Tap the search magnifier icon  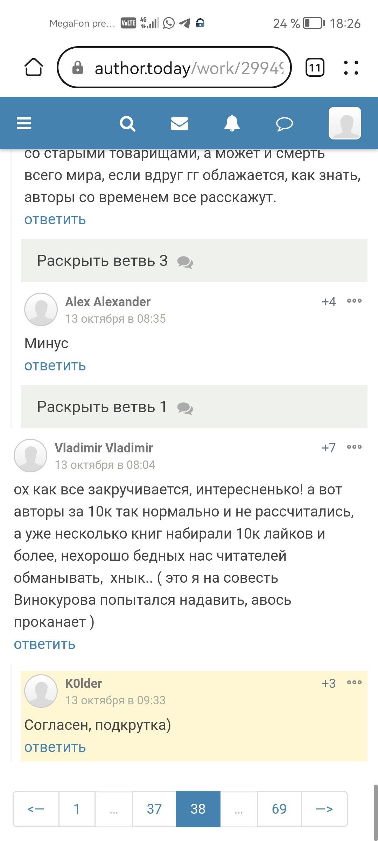pyautogui.click(x=127, y=124)
